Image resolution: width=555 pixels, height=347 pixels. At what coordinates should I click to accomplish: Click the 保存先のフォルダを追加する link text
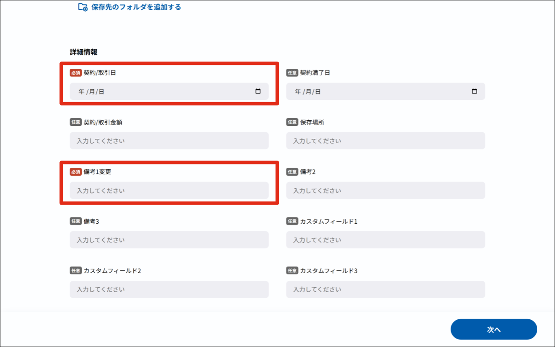tap(136, 7)
